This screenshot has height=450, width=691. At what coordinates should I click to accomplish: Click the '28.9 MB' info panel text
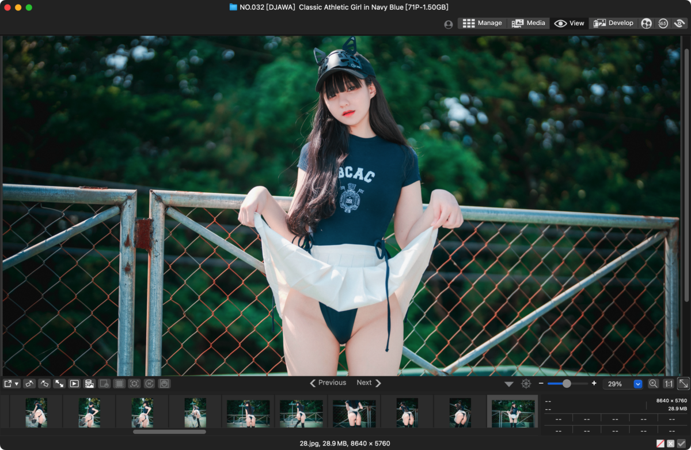pos(677,409)
